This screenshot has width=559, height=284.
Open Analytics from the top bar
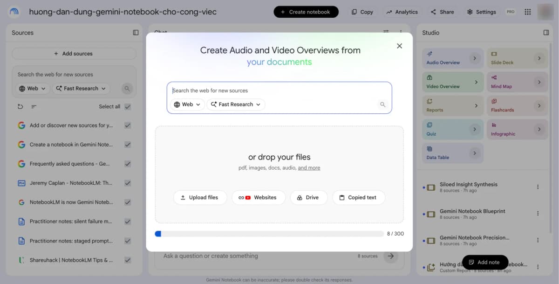click(402, 12)
